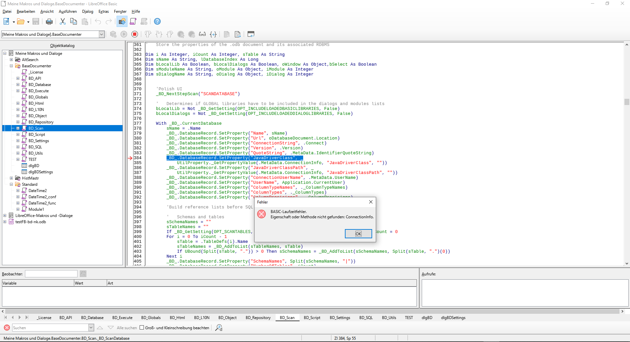
Task: Click the Cut scissors icon
Action: (63, 21)
